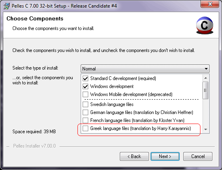222x170 pixels.
Task: Click the component list scrollbar thumb
Action: [206, 90]
